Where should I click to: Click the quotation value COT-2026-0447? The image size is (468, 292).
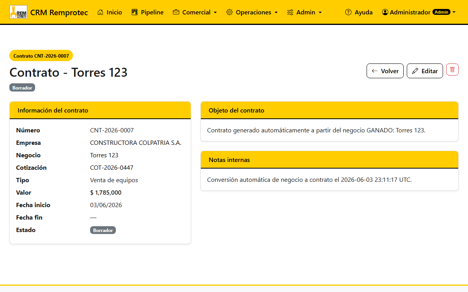pos(112,168)
